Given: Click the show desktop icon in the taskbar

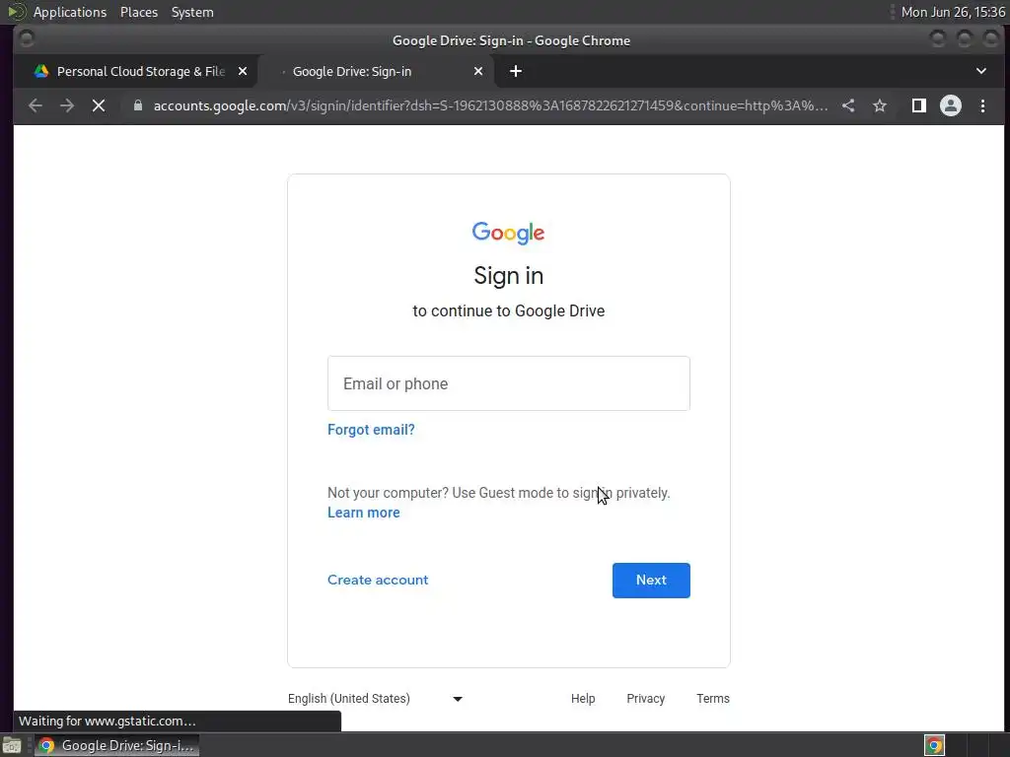Looking at the screenshot, I should 12,746.
